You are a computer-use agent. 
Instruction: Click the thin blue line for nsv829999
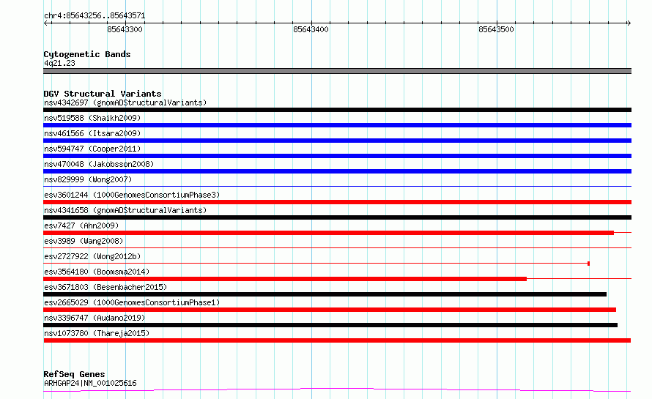coord(337,186)
